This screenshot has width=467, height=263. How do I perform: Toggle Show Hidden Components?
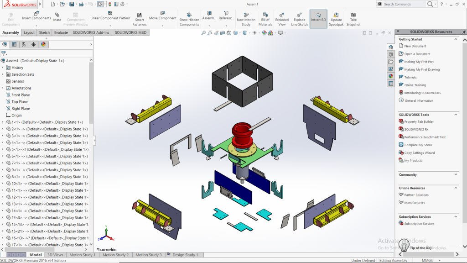[189, 19]
